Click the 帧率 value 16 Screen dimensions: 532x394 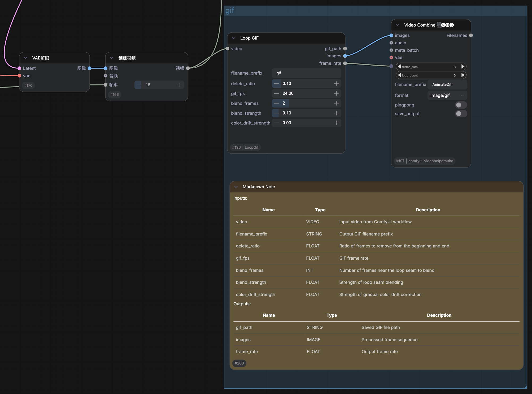tap(148, 85)
